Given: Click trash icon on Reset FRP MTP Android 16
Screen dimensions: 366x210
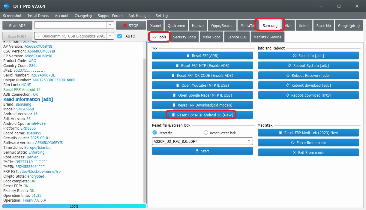Looking at the screenshot, I should 173,115.
